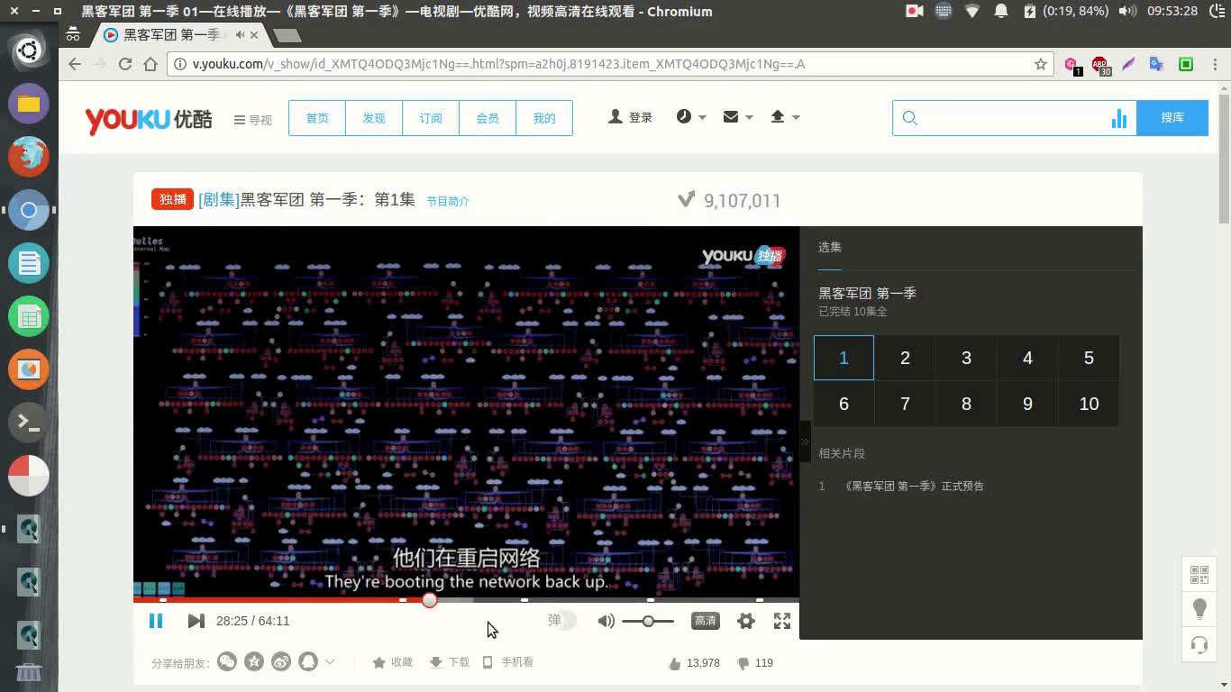Toggle the danmaku 弹 switch

tap(562, 620)
